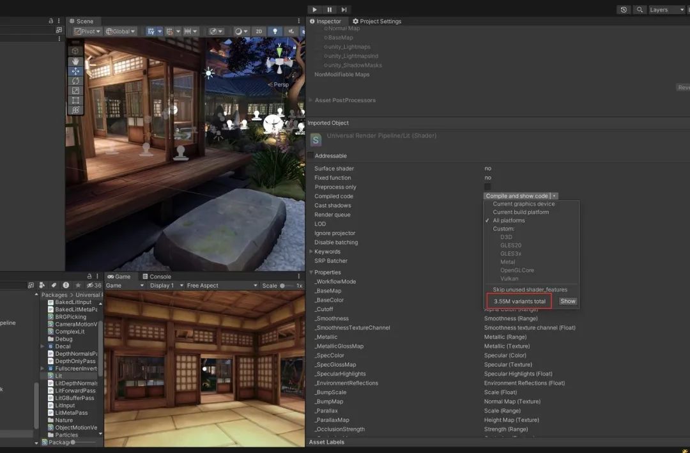Adjust the Game view Scale slider
The width and height of the screenshot is (690, 453).
[x=282, y=286]
